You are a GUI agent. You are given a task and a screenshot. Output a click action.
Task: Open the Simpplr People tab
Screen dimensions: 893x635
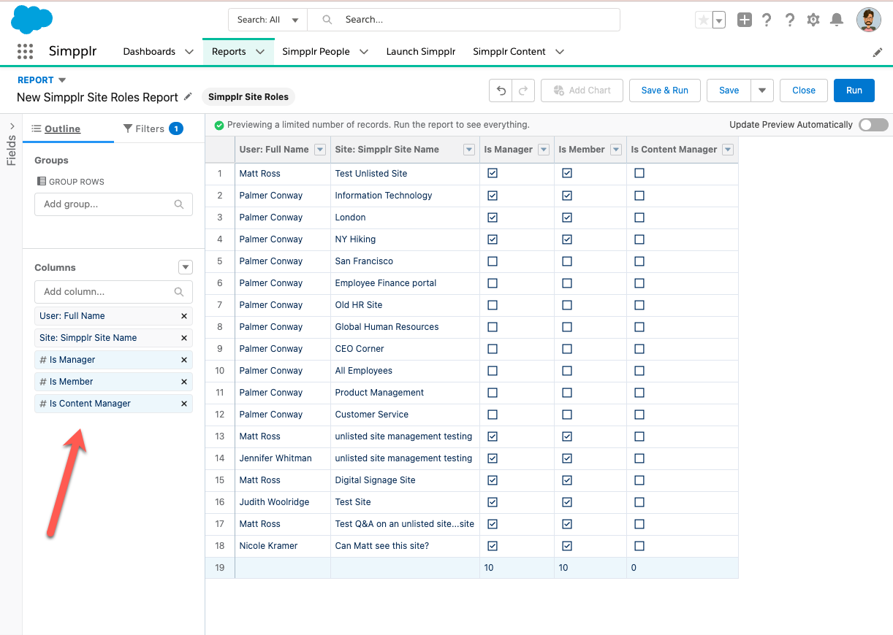point(316,52)
